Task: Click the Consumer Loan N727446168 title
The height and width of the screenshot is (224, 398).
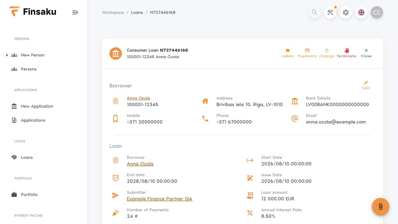Action: pos(157,50)
